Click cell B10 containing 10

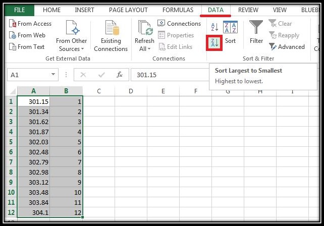66,192
